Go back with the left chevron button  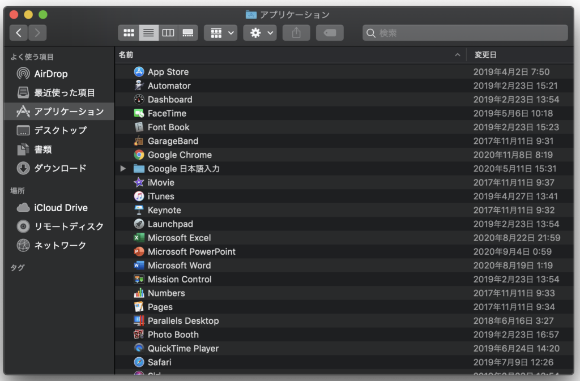[19, 33]
